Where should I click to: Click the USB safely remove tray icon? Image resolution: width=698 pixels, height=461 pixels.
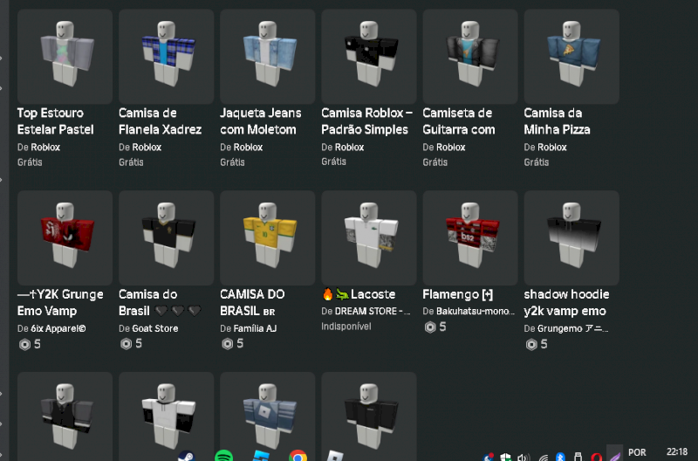pyautogui.click(x=578, y=457)
